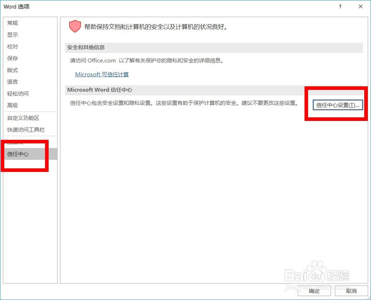The width and height of the screenshot is (371, 300).
Task: Click the dialog resize grip corner
Action: [x=369, y=298]
